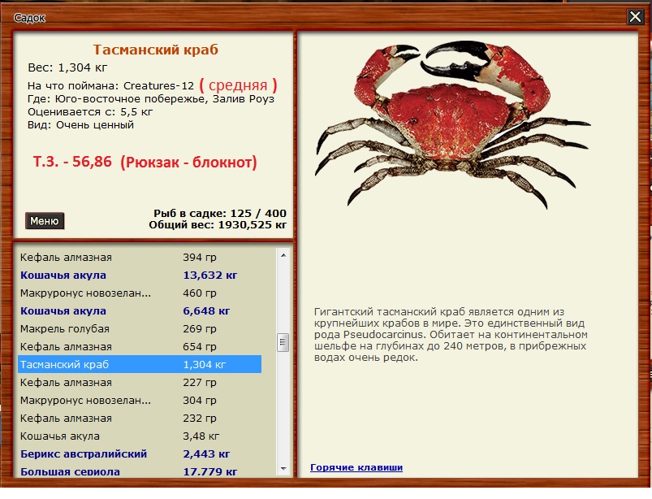Select Большая сериола list entry
Viewport: 652px width, 499px height.
point(138,471)
